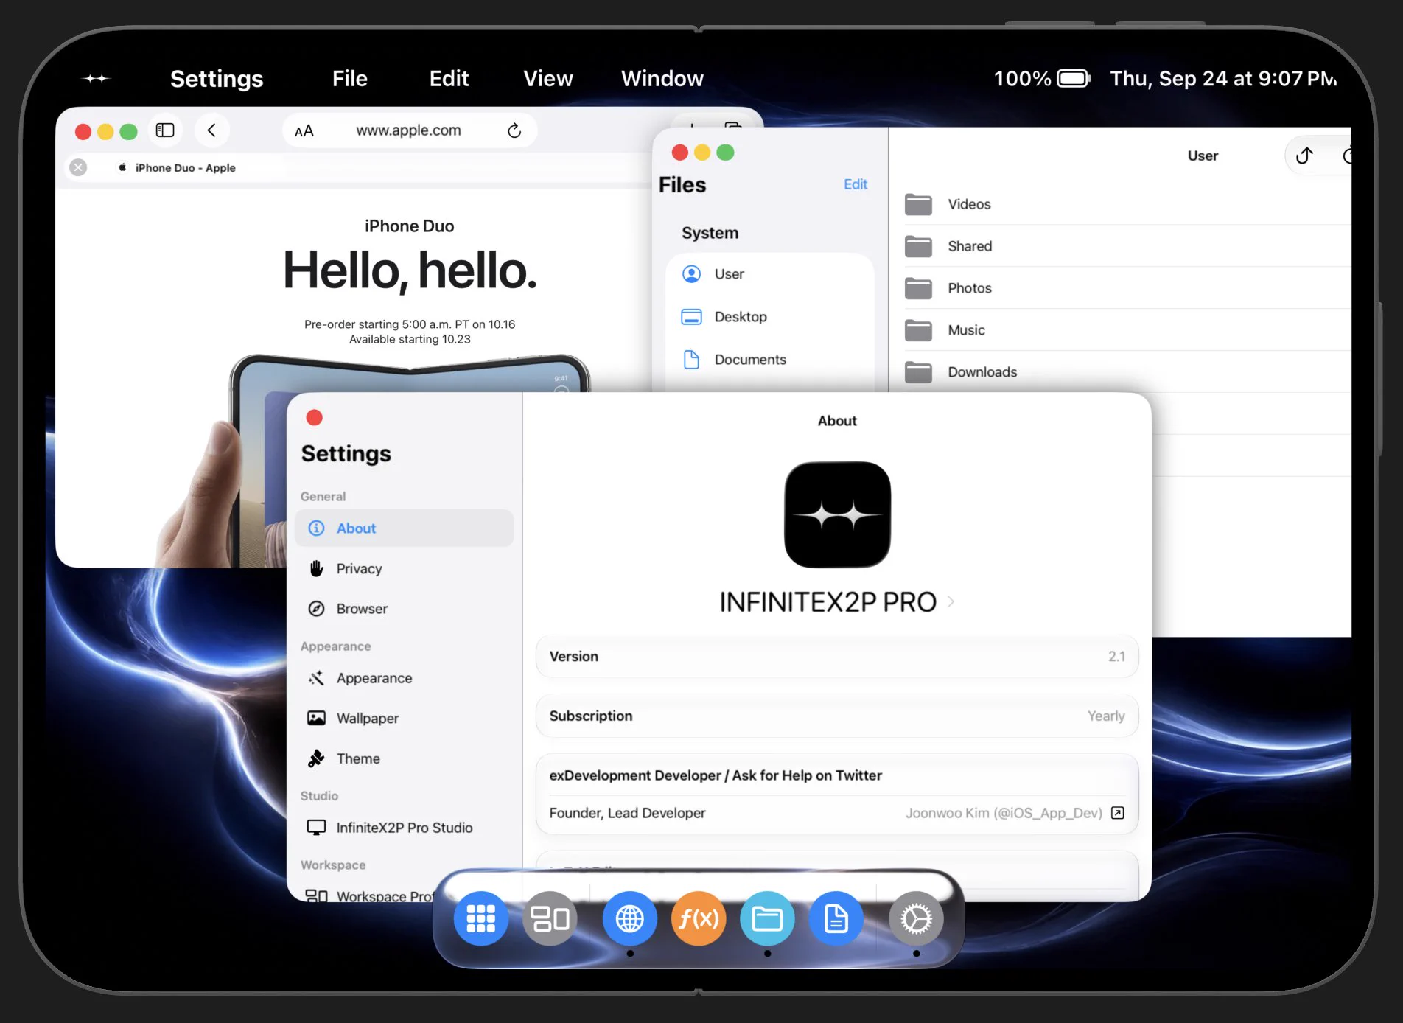The width and height of the screenshot is (1403, 1023).
Task: Open Browser settings
Action: (x=404, y=608)
